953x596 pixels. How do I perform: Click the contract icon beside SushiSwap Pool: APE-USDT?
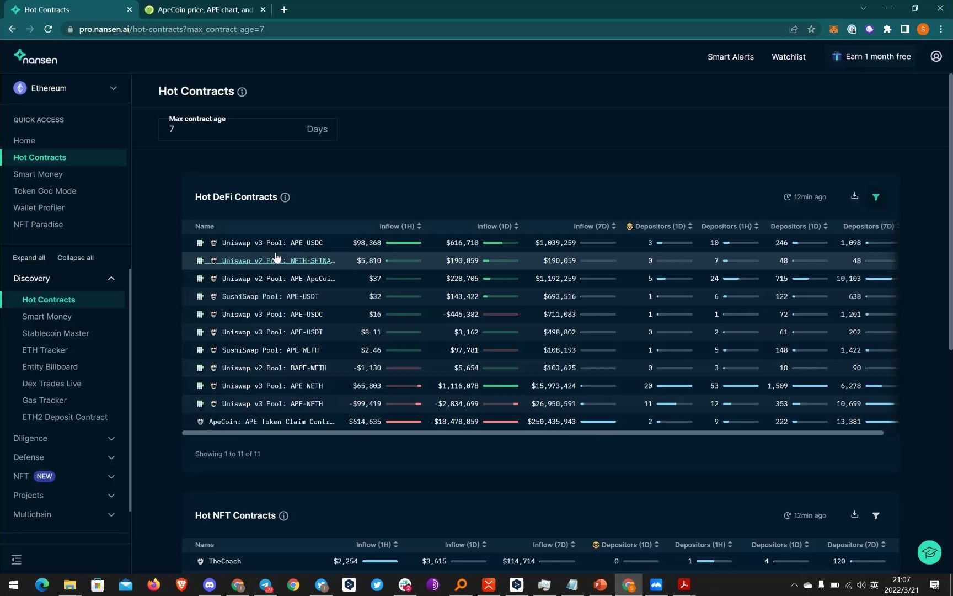coord(200,296)
